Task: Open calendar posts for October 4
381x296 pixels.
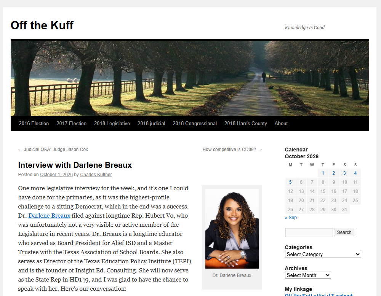Action: [x=355, y=173]
